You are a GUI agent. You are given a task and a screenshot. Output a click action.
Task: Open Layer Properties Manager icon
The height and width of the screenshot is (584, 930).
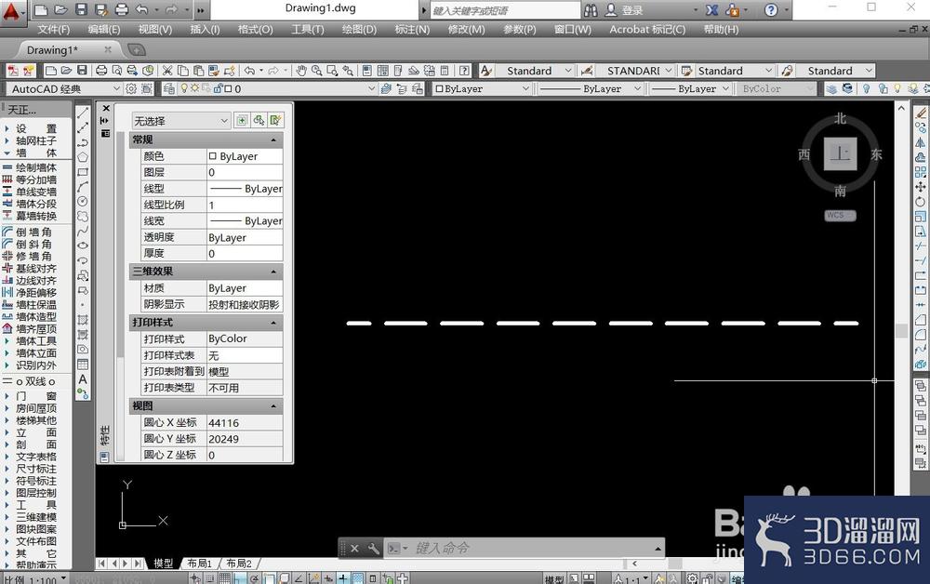tap(169, 88)
